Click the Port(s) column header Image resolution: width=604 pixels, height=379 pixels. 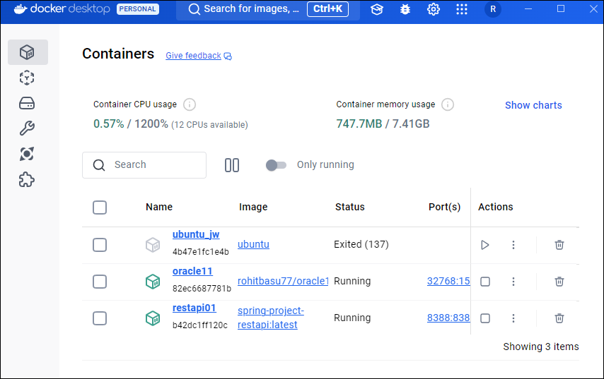point(445,207)
